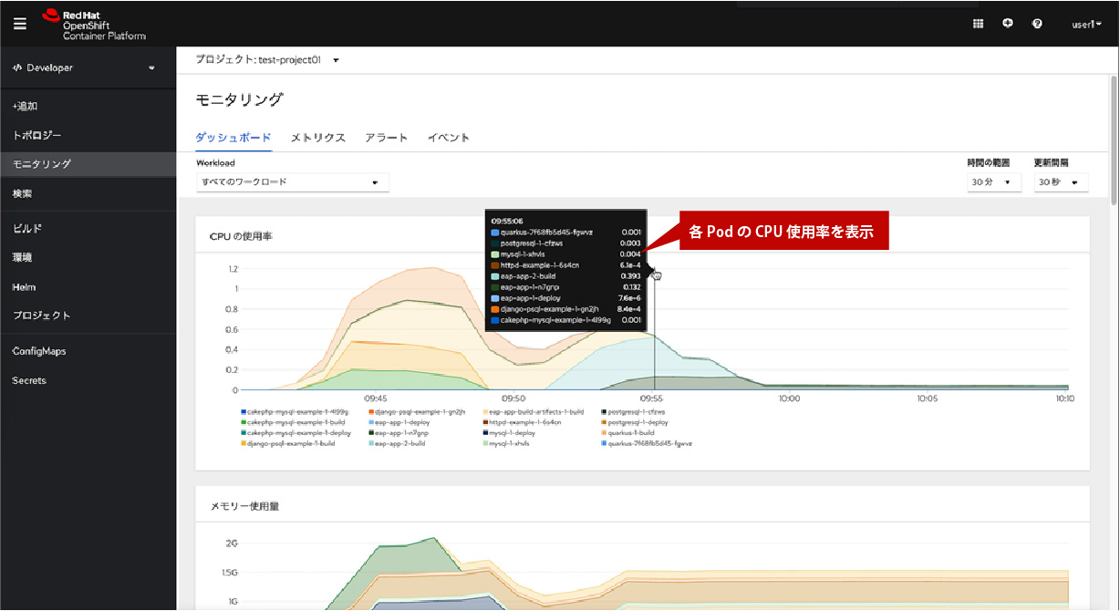
Task: Open the application launcher grid icon
Action: pyautogui.click(x=978, y=24)
